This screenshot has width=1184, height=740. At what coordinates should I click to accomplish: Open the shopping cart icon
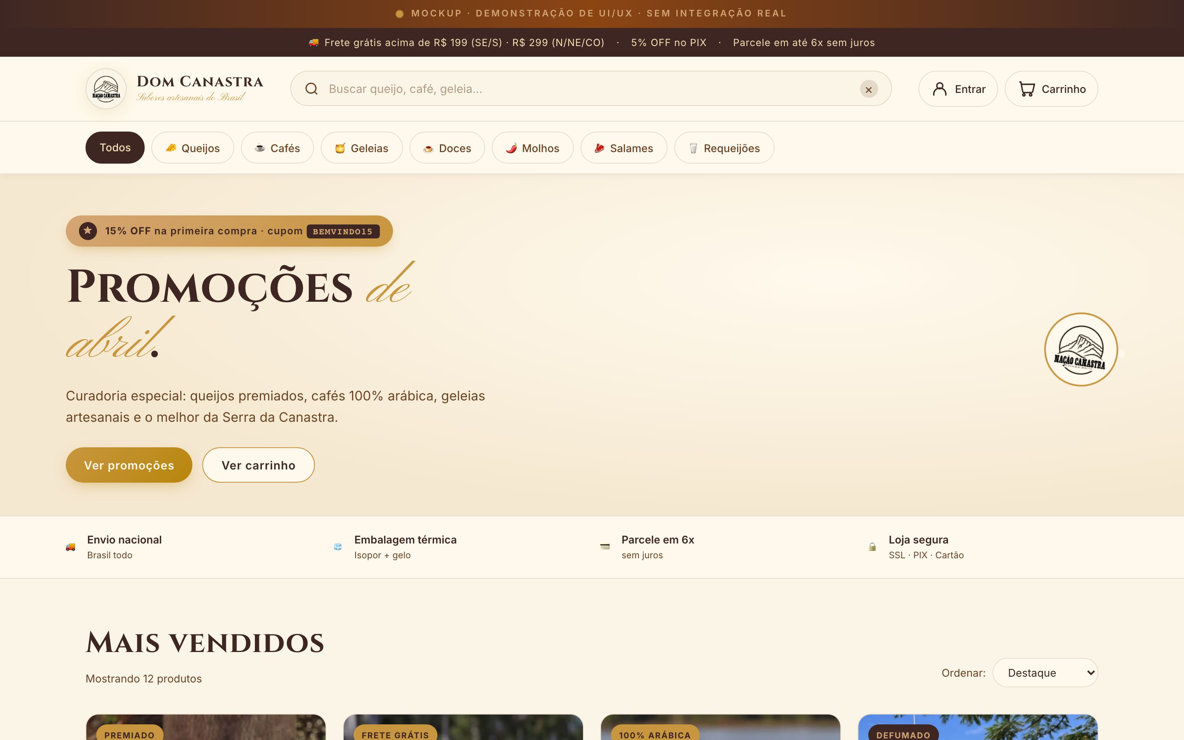tap(1027, 89)
